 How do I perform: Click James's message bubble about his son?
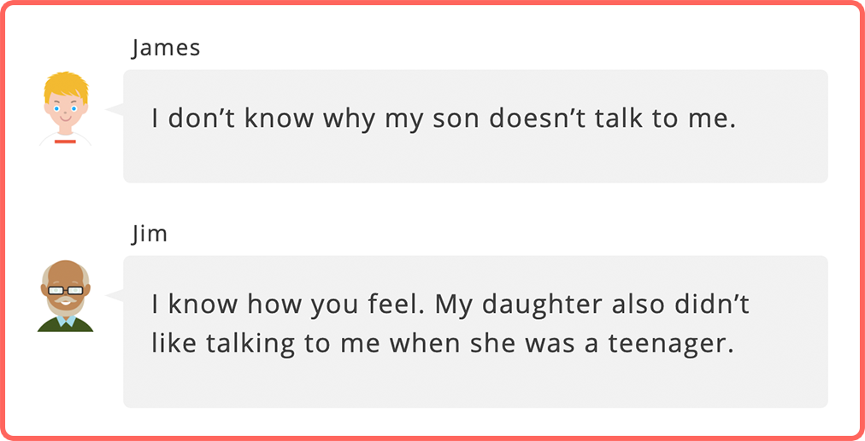point(475,126)
